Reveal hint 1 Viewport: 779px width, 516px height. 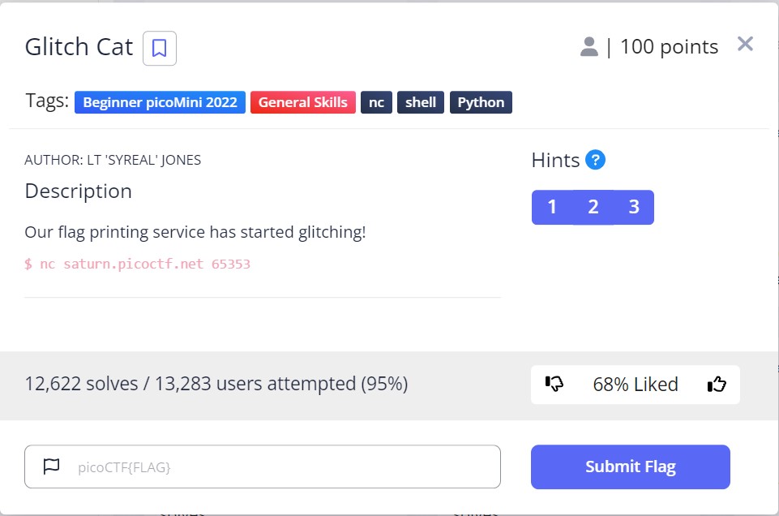click(552, 207)
